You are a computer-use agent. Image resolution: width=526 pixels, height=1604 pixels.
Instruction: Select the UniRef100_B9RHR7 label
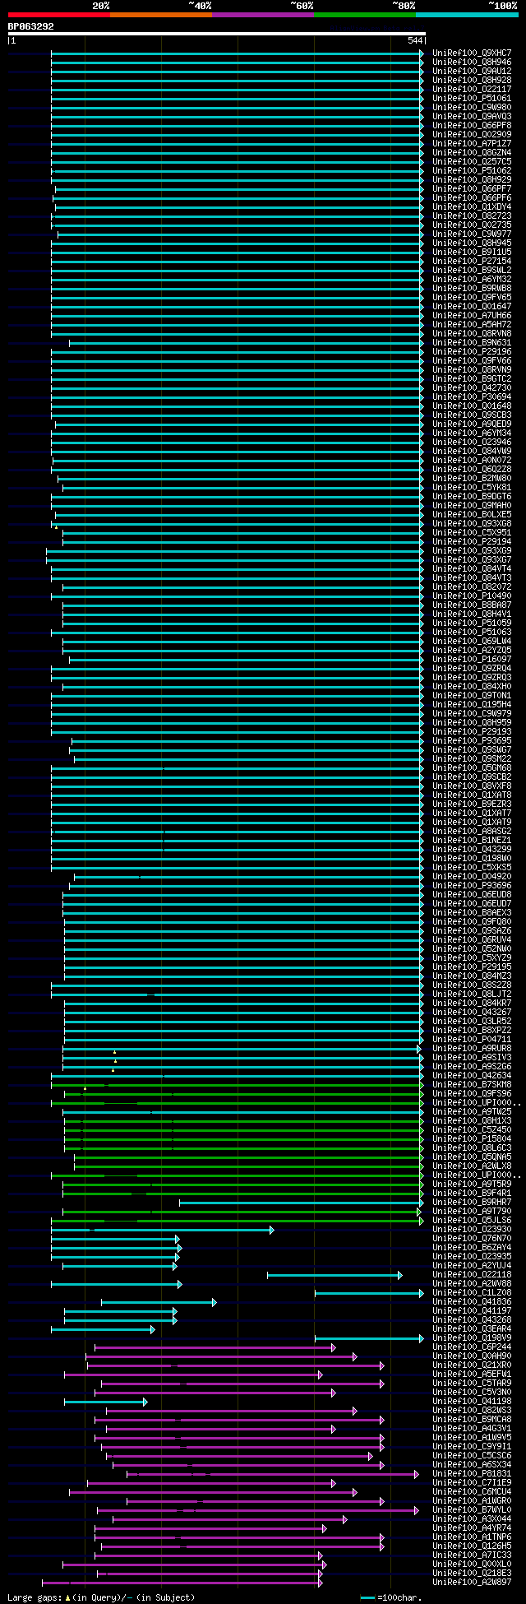click(x=472, y=1202)
